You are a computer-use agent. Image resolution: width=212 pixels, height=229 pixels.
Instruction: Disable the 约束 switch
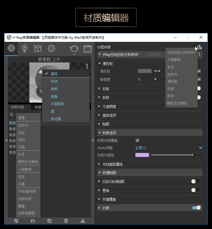[x=196, y=208]
